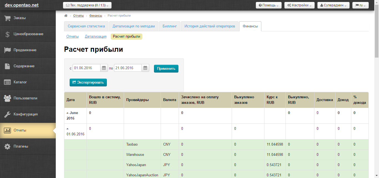Screen dimensions: 379x178
Task: Click the Выкуплено заказов column header
Action: [x=248, y=100]
